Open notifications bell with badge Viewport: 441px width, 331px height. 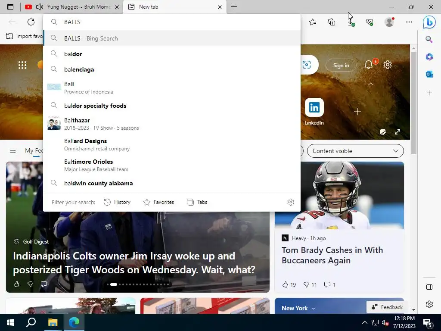point(369,65)
